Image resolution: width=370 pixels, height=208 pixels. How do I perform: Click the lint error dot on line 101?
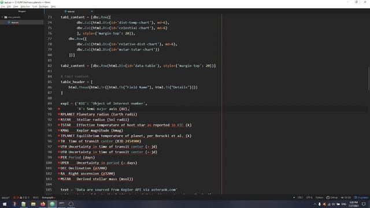tap(59, 168)
